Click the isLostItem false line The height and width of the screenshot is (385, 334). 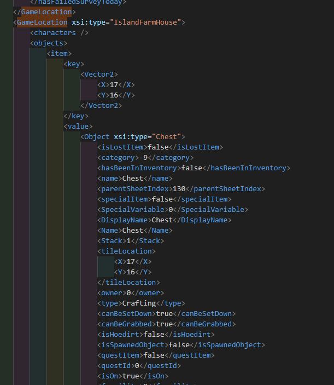point(160,147)
